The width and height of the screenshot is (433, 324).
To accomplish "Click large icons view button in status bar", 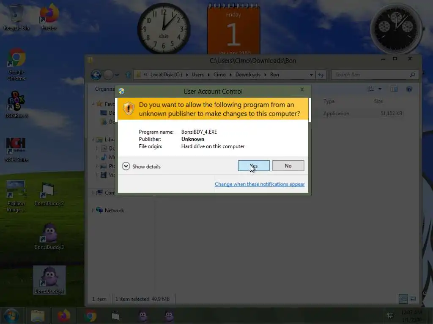I will click(413, 299).
